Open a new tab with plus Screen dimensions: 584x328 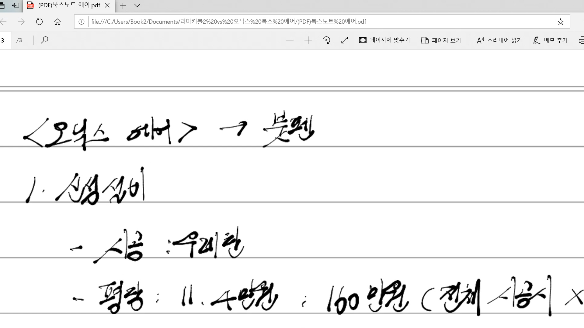[x=123, y=5]
